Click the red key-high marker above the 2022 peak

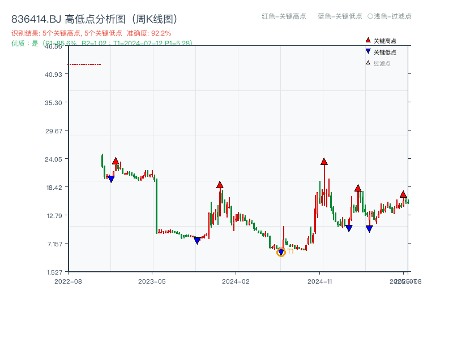tap(115, 160)
